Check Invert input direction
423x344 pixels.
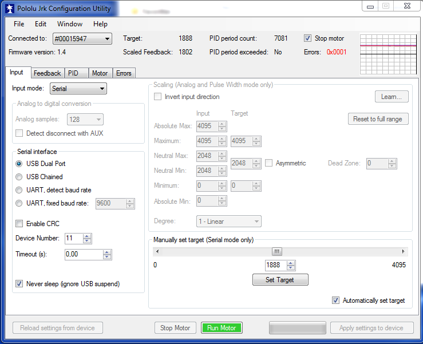pyautogui.click(x=157, y=97)
